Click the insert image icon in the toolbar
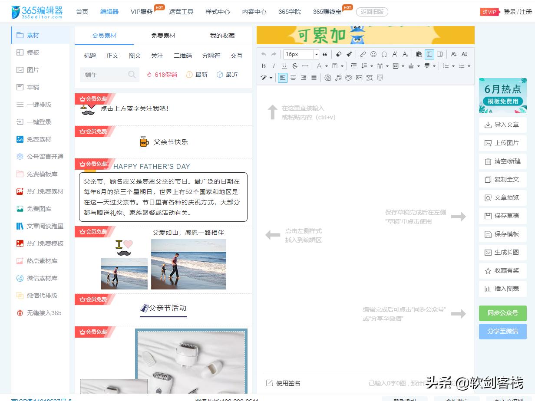The width and height of the screenshot is (535, 401). click(x=359, y=78)
